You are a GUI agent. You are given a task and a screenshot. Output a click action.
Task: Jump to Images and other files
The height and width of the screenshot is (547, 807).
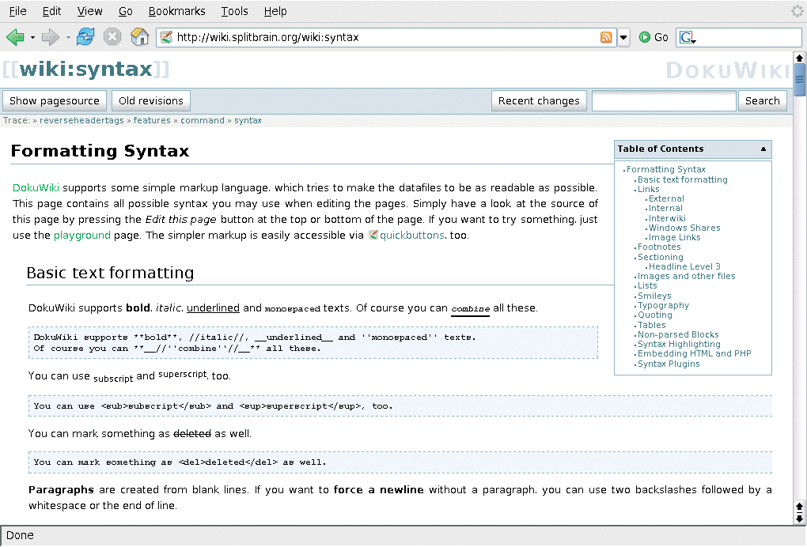tap(687, 276)
